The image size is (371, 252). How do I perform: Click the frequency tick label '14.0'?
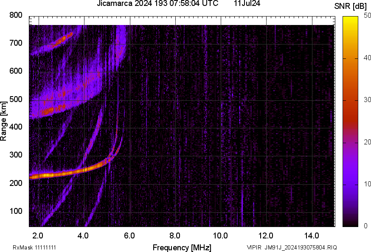tap(312, 236)
